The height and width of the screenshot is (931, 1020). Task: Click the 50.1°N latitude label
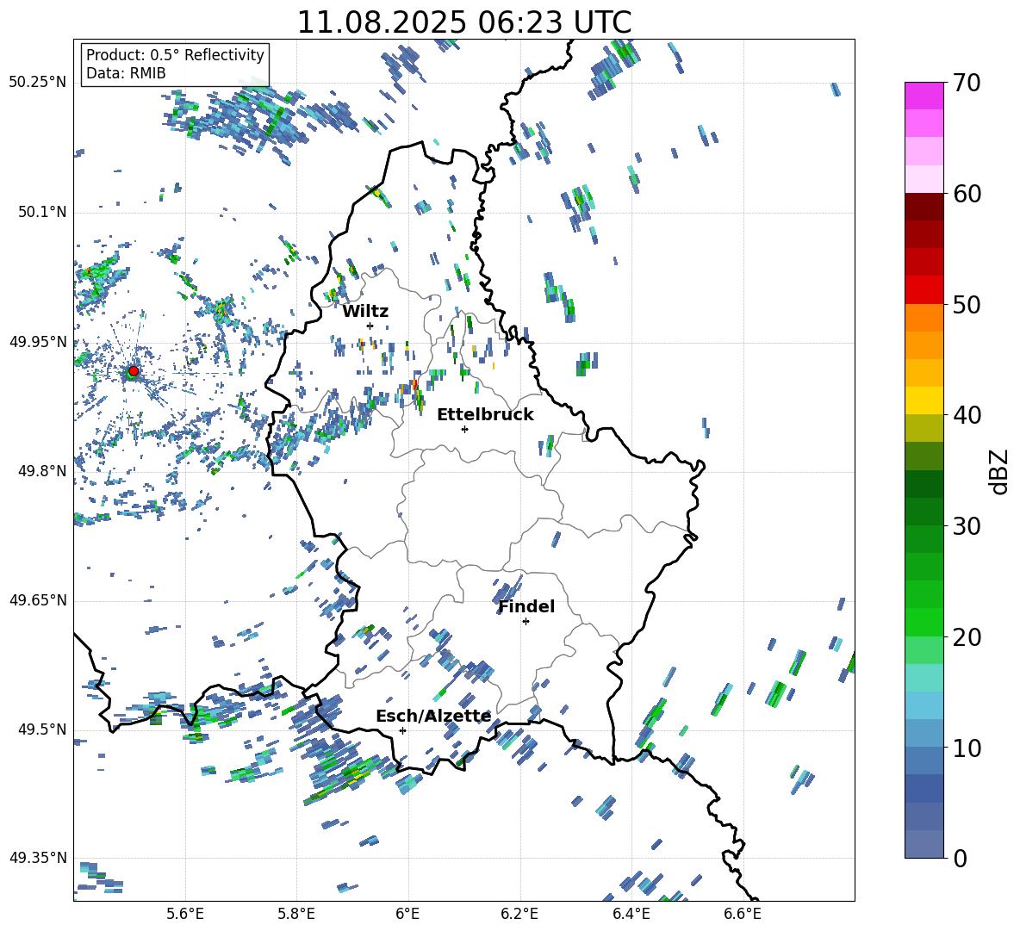41,212
